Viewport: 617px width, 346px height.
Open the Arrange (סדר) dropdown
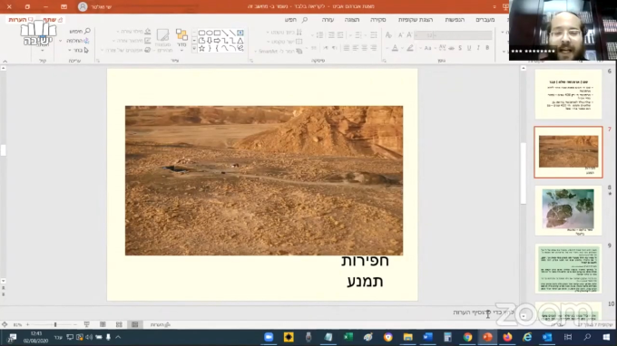181,40
